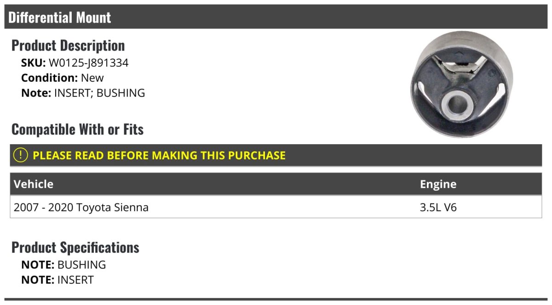Click the NOTE: INSERT specification line

(57, 279)
